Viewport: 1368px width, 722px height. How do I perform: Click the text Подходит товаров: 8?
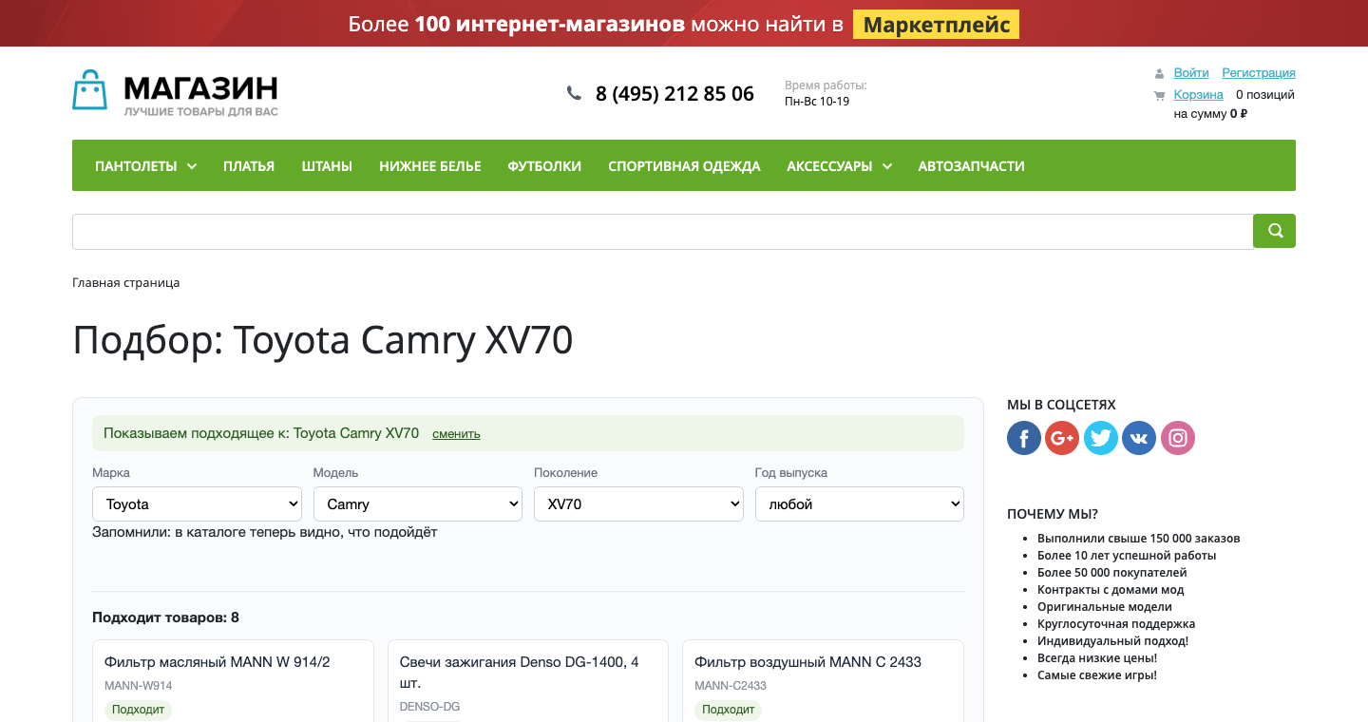[x=165, y=617]
